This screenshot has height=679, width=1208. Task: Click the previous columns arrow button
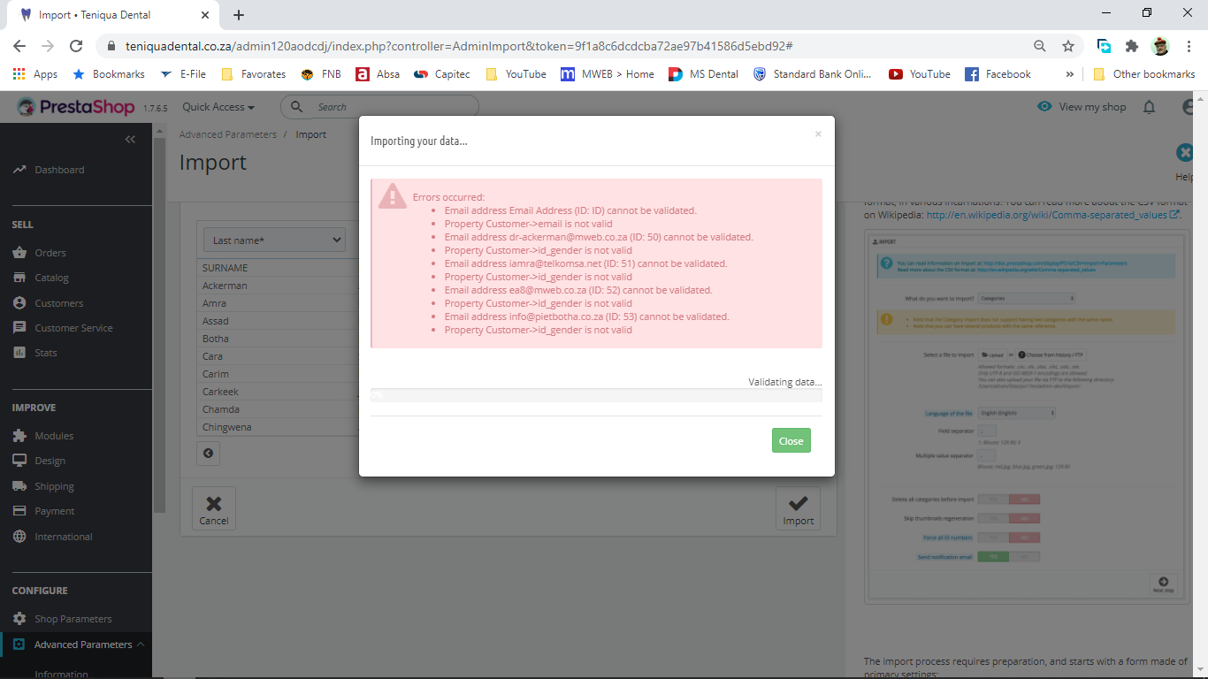click(208, 454)
